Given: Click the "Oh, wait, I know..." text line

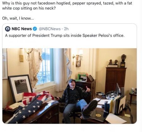Looking at the screenshot, I should pyautogui.click(x=18, y=18).
